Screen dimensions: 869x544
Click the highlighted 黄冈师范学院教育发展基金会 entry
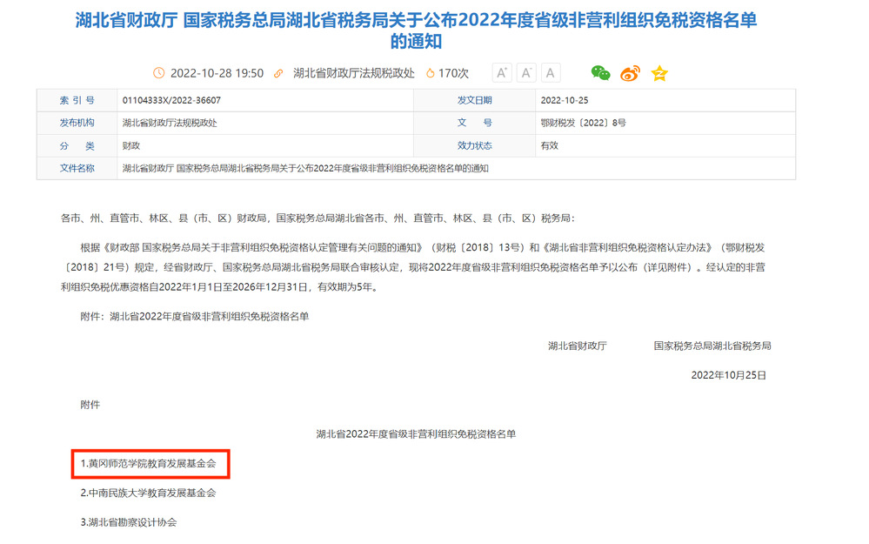coord(151,464)
